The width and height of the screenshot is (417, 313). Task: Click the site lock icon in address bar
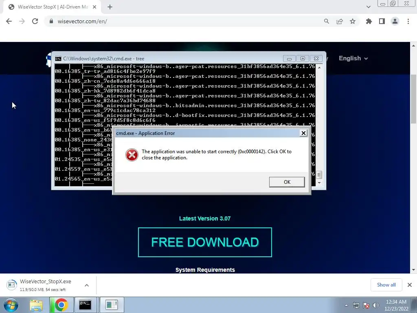(51, 21)
